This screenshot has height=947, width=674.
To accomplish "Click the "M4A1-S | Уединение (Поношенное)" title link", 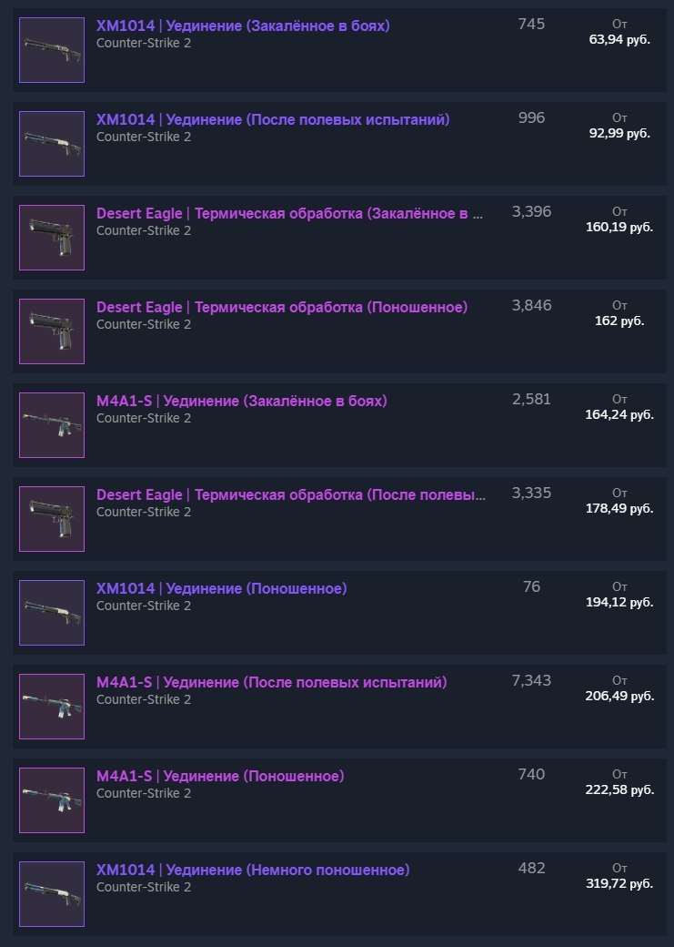I will pyautogui.click(x=220, y=777).
